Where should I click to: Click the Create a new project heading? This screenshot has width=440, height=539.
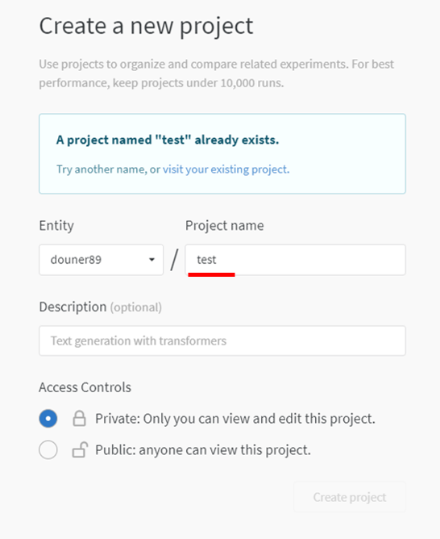[146, 27]
